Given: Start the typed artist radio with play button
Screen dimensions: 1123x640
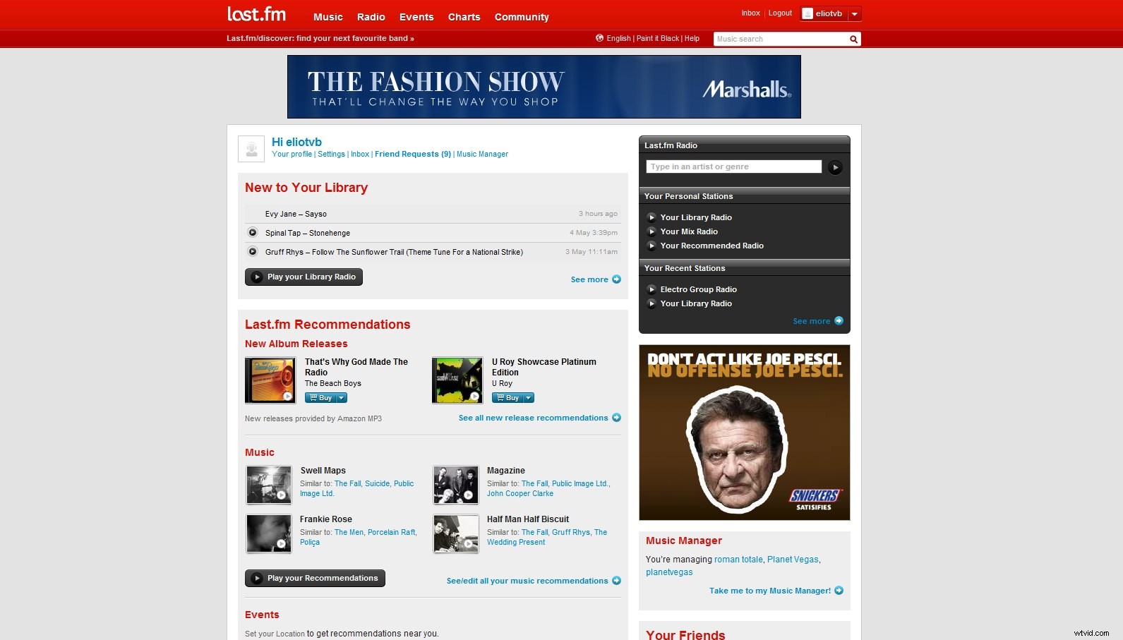Looking at the screenshot, I should coord(835,167).
